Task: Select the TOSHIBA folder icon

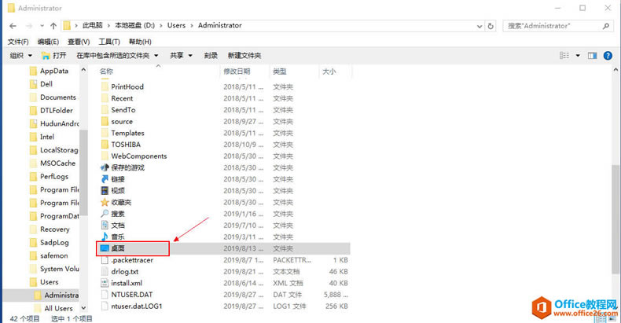Action: click(105, 145)
